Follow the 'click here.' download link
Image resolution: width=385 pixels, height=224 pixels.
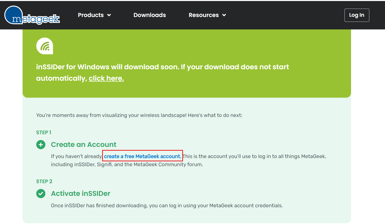[106, 78]
